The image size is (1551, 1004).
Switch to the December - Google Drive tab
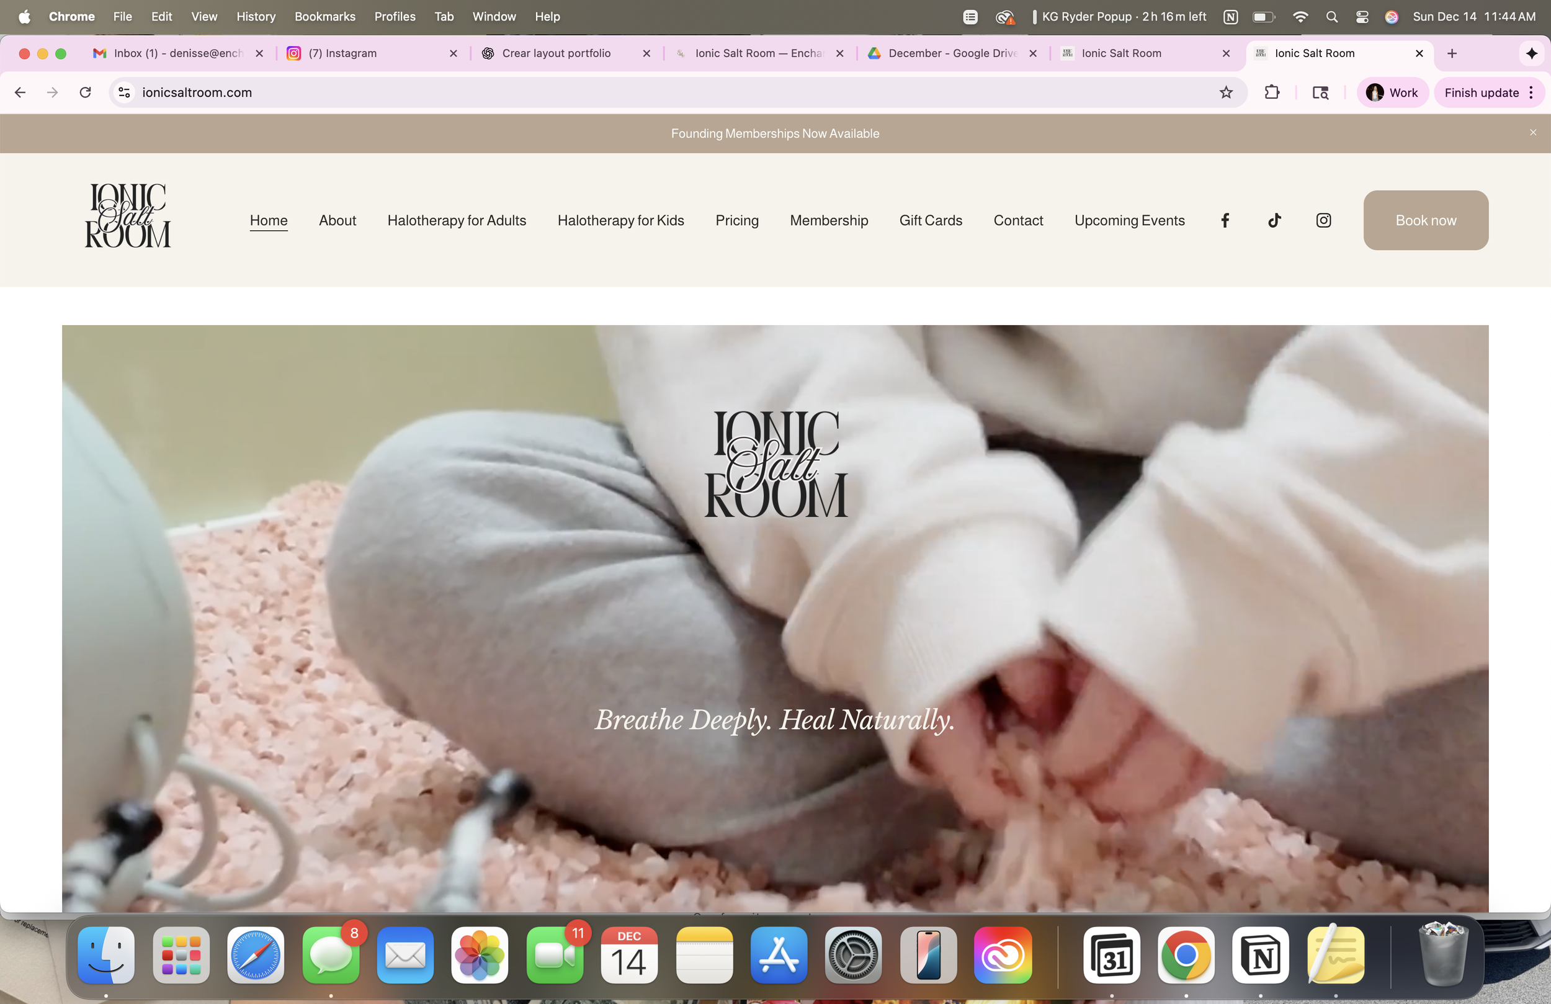[952, 53]
